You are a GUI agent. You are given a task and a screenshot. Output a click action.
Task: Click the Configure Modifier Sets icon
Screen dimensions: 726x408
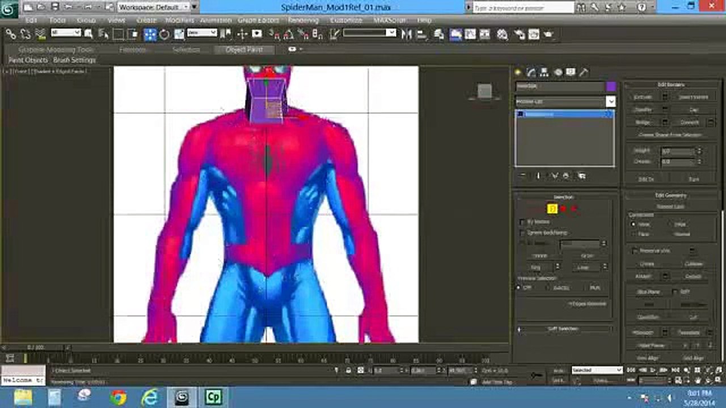click(x=582, y=176)
